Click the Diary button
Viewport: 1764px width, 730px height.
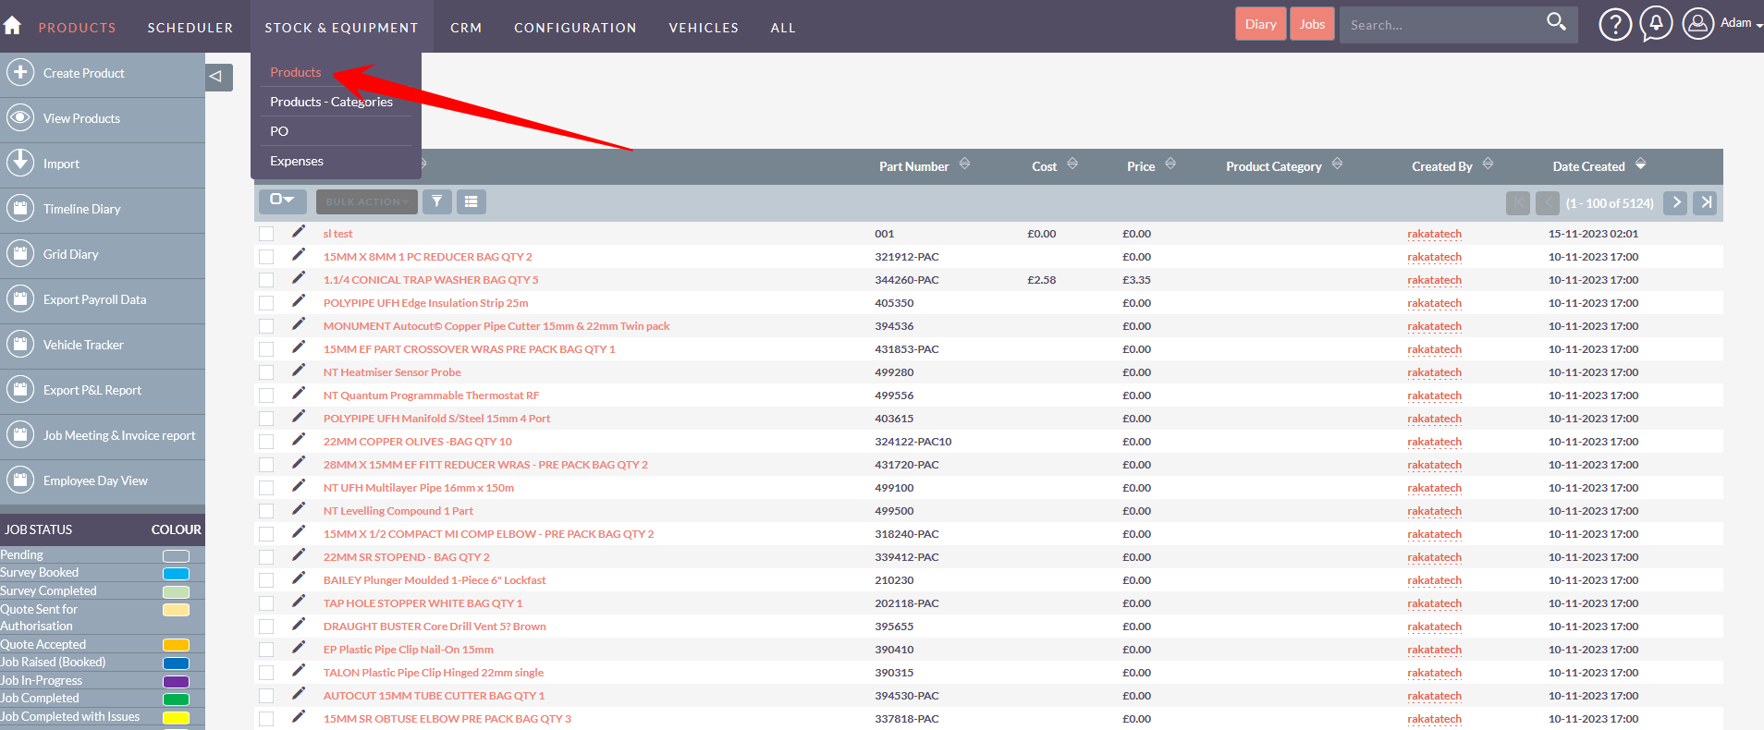[1260, 24]
